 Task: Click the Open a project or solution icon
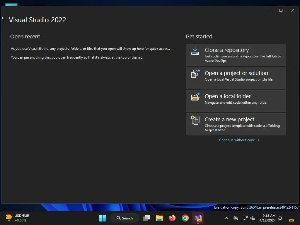[195, 74]
